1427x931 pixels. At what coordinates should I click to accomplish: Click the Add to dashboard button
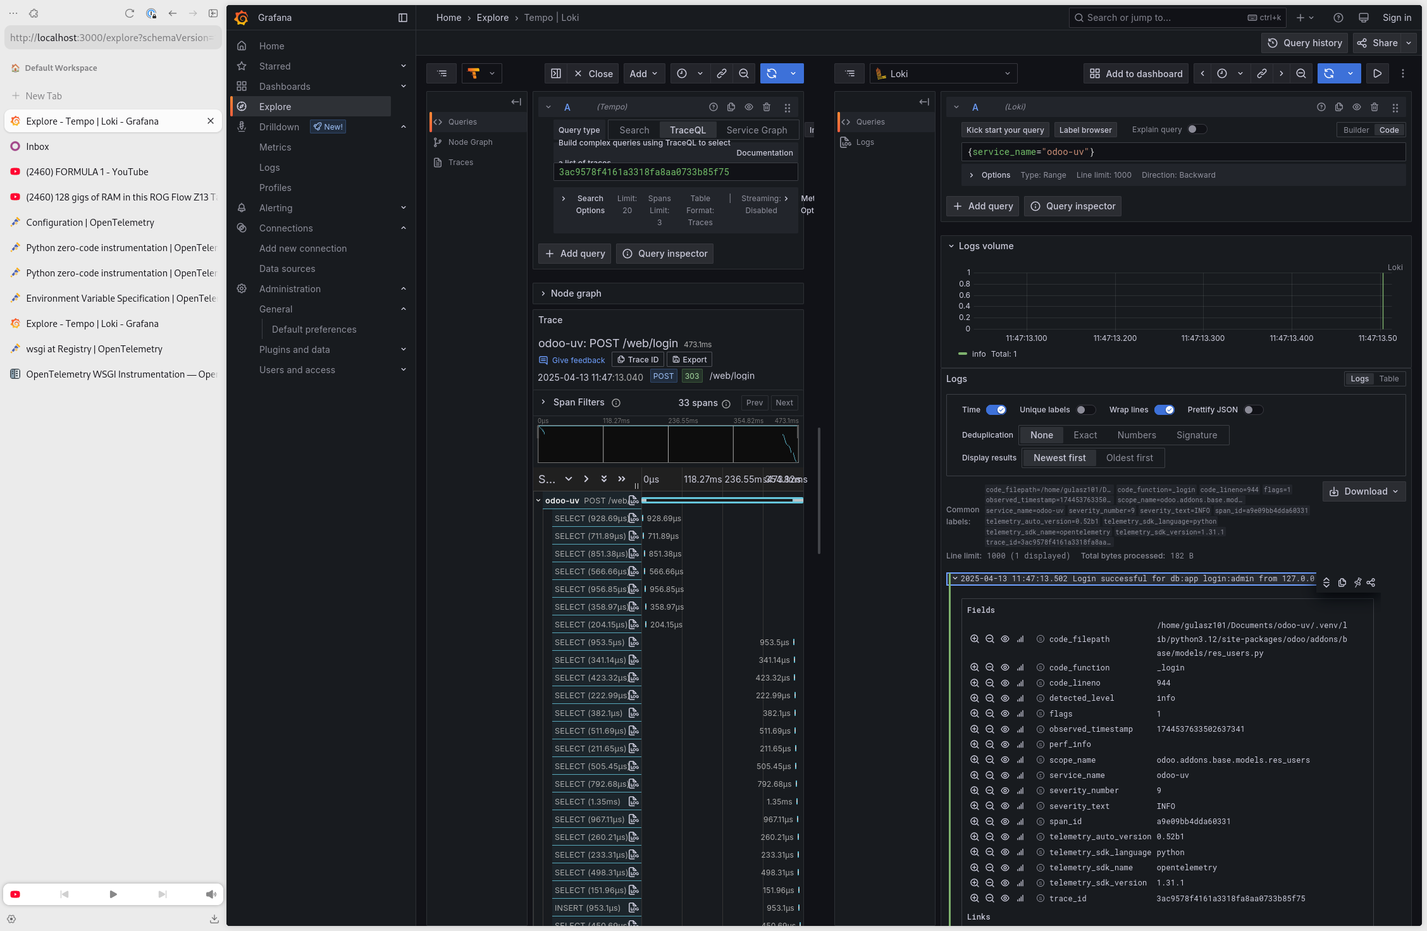coord(1136,74)
